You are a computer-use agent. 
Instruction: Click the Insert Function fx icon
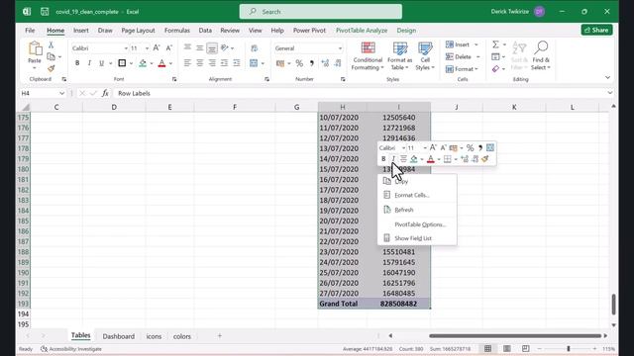pyautogui.click(x=105, y=93)
